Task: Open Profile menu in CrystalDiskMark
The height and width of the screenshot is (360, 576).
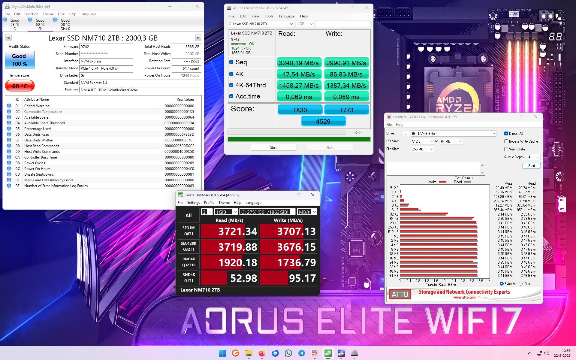Action: pyautogui.click(x=209, y=203)
